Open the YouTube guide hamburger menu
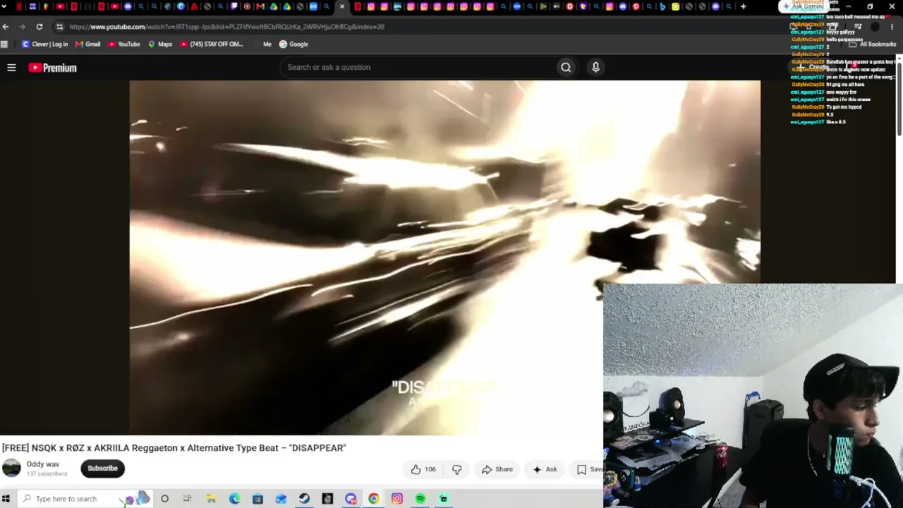This screenshot has height=508, width=903. (11, 68)
